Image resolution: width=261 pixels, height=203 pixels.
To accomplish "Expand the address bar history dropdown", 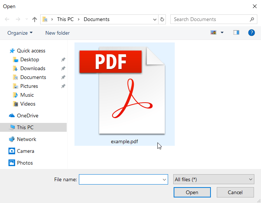I will click(154, 20).
